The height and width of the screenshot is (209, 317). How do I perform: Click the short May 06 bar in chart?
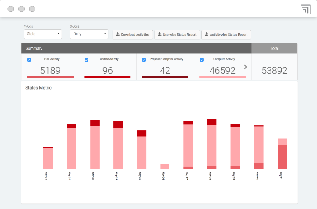[x=165, y=166]
